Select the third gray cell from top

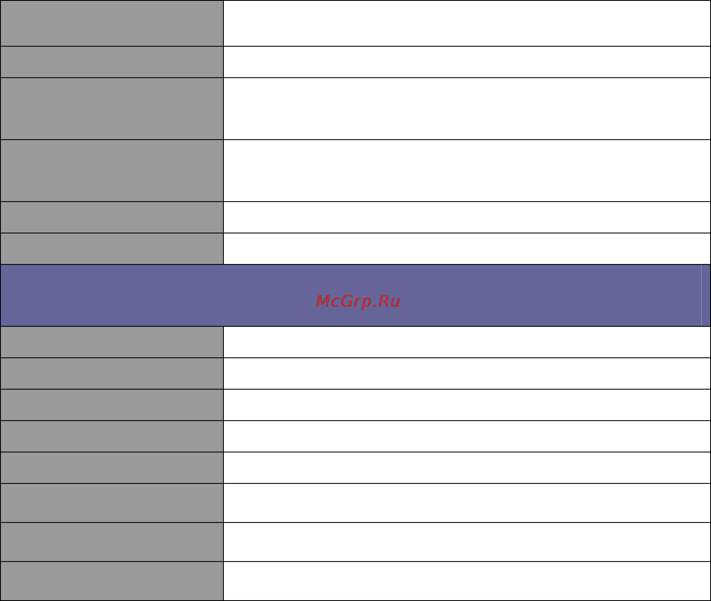point(112,109)
